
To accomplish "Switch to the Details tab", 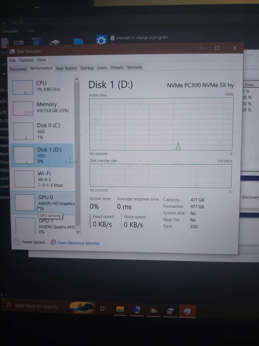I will tap(117, 67).
